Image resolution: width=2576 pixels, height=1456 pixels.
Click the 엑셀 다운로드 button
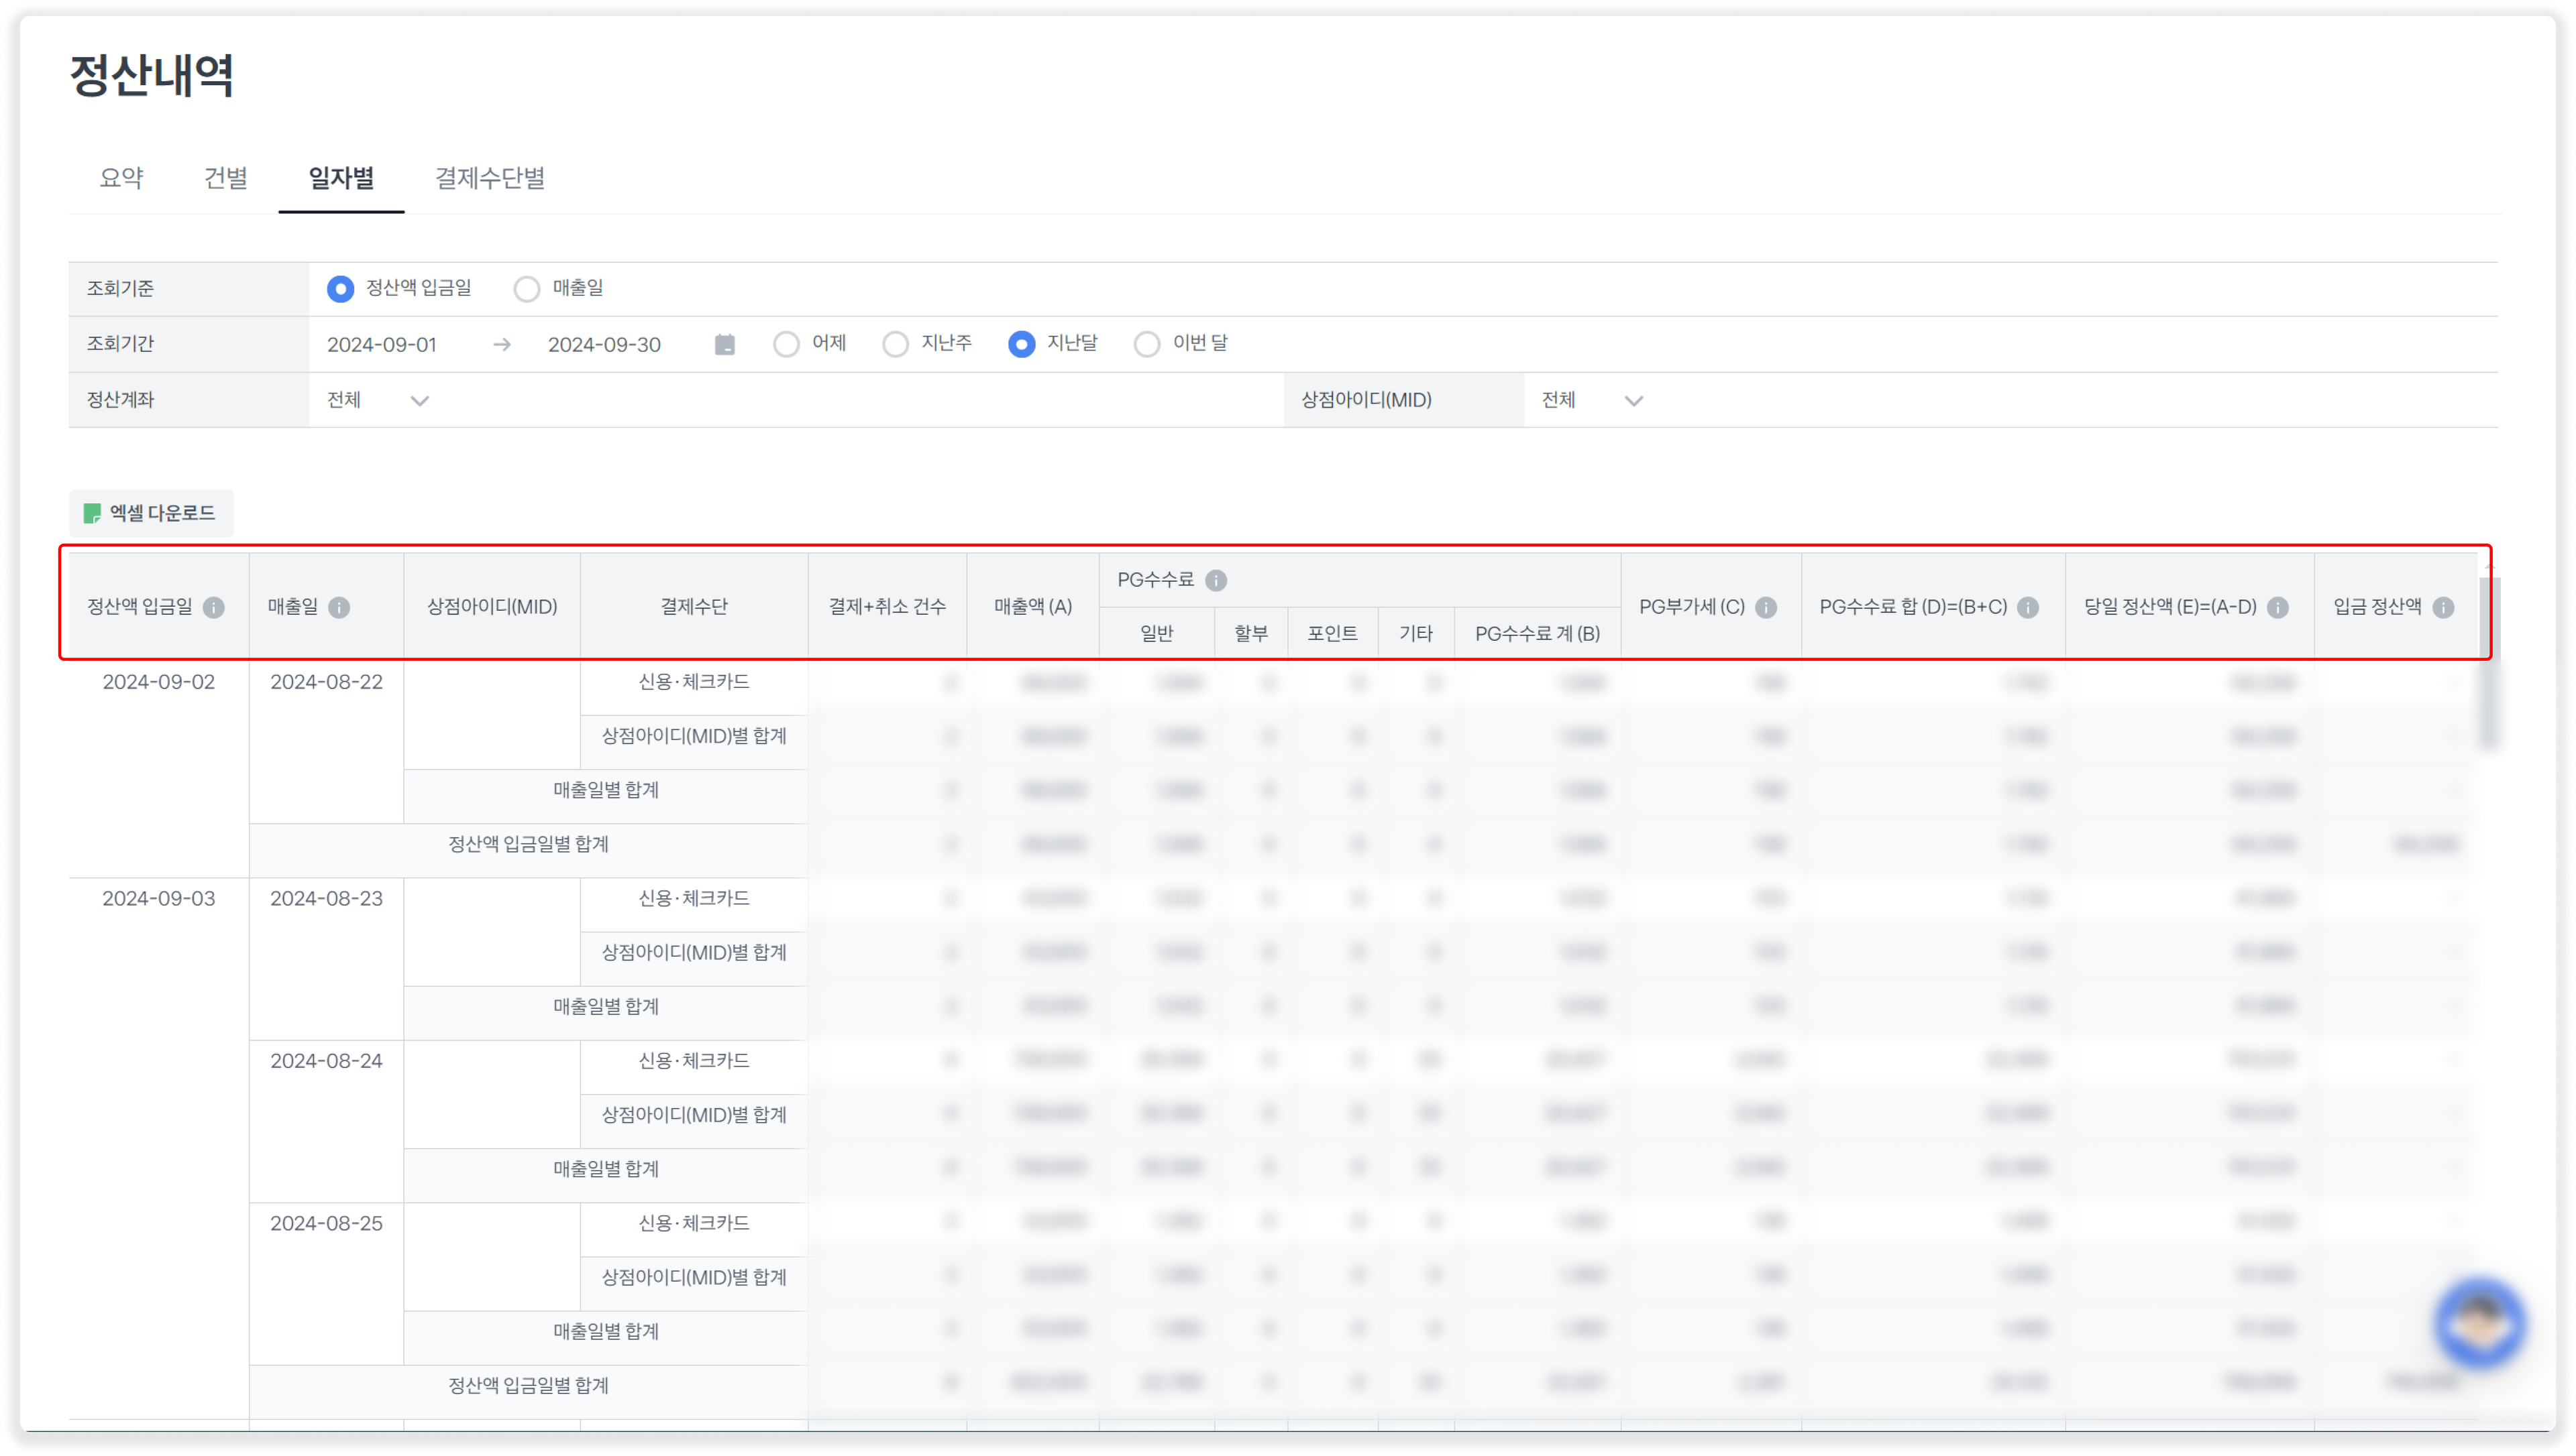tap(151, 513)
